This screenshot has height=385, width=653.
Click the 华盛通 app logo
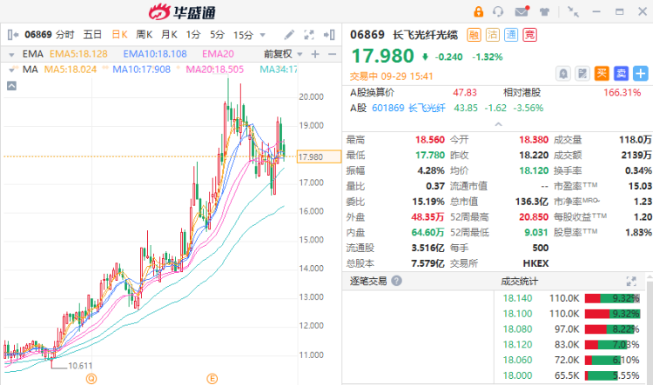point(182,12)
